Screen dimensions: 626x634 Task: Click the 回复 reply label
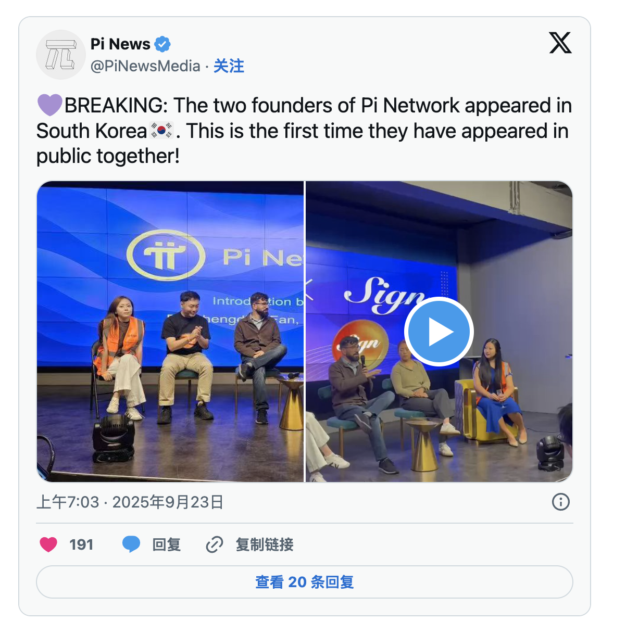click(166, 544)
